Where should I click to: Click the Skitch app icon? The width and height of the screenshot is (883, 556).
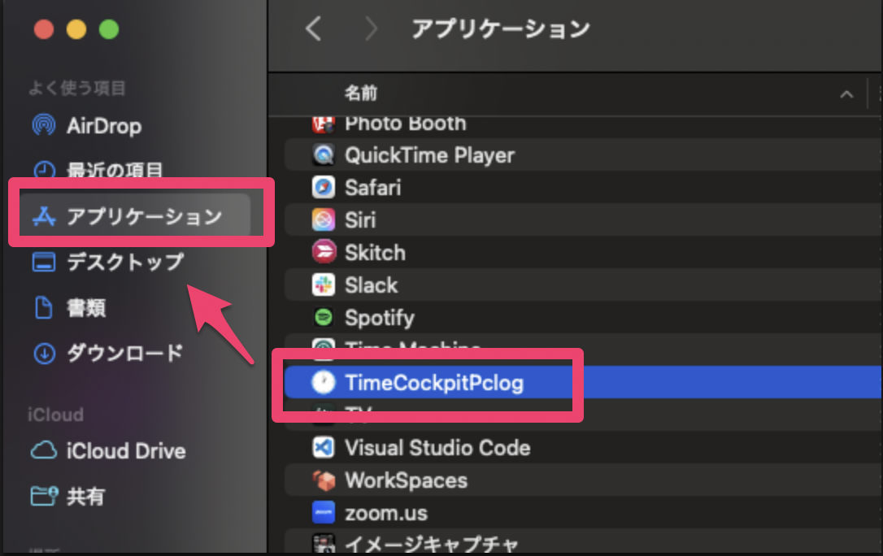(324, 252)
